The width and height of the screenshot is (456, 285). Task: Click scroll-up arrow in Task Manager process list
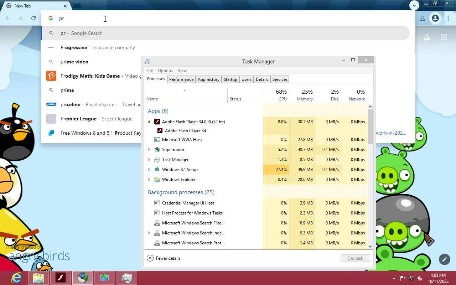pyautogui.click(x=370, y=107)
